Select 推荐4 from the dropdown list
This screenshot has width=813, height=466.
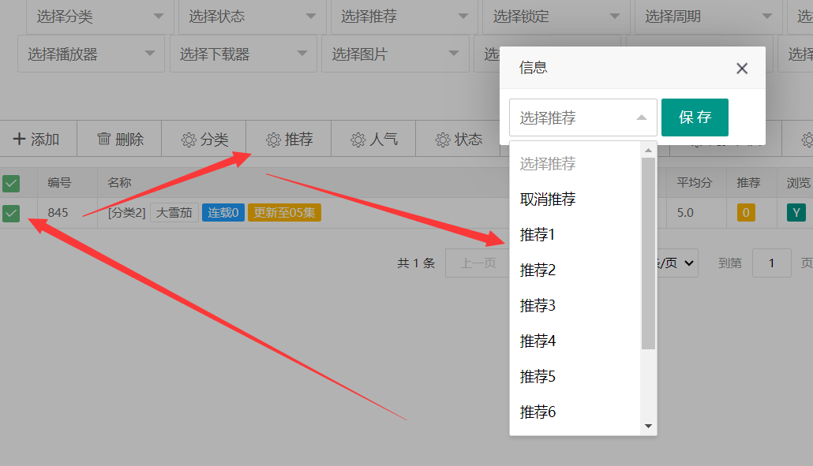point(575,341)
